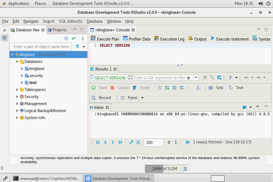Click the add row icon in results

click(x=167, y=88)
